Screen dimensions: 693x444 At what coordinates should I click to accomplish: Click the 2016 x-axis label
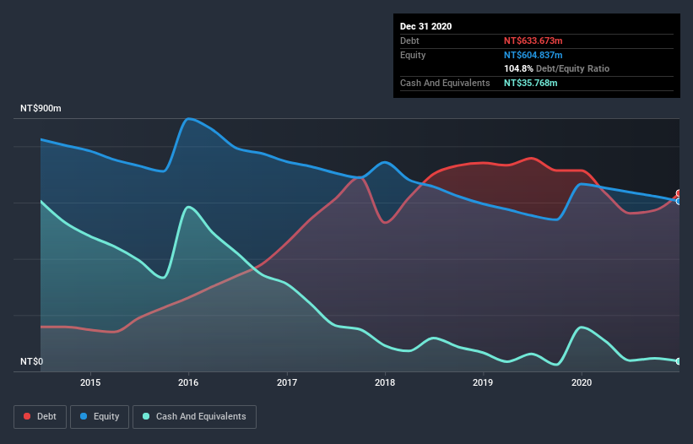[188, 382]
